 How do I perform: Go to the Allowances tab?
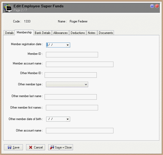tap(61, 33)
